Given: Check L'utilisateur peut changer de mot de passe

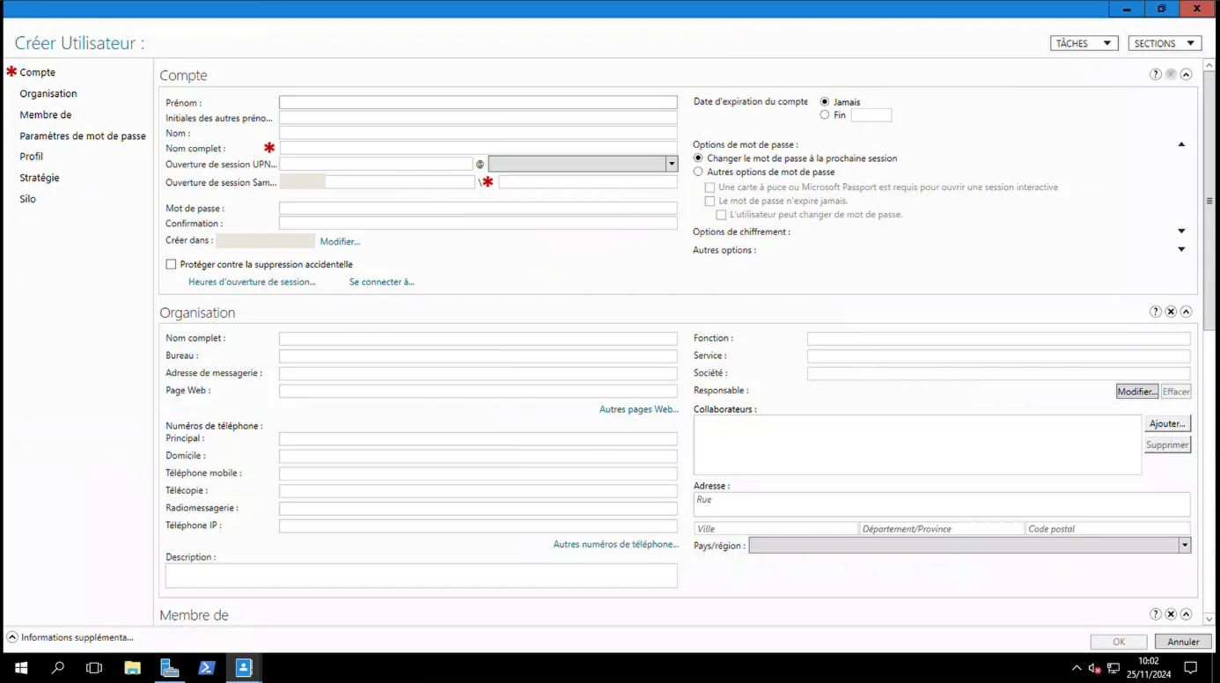Looking at the screenshot, I should 721,215.
